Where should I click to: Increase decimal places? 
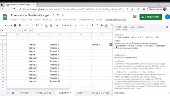[51, 25]
